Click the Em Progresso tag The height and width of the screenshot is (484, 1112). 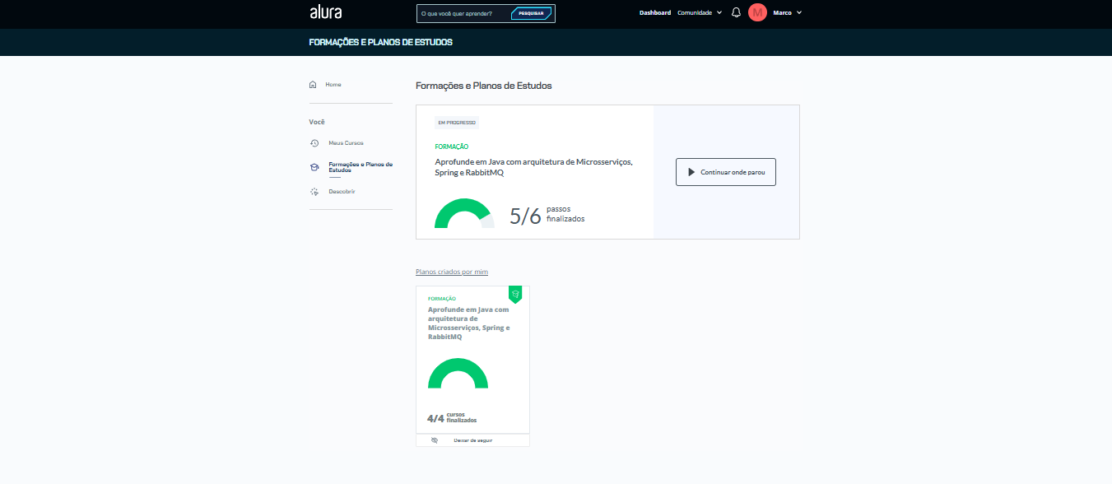pos(457,123)
